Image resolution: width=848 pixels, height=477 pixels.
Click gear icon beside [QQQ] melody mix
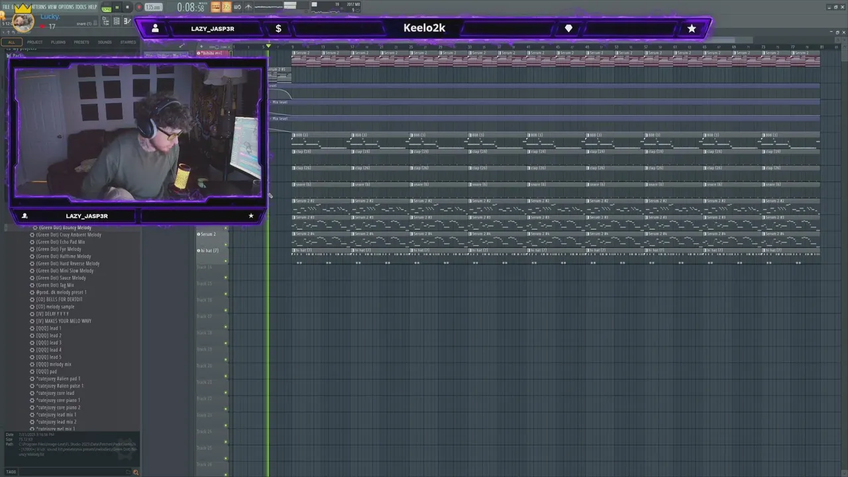[32, 364]
